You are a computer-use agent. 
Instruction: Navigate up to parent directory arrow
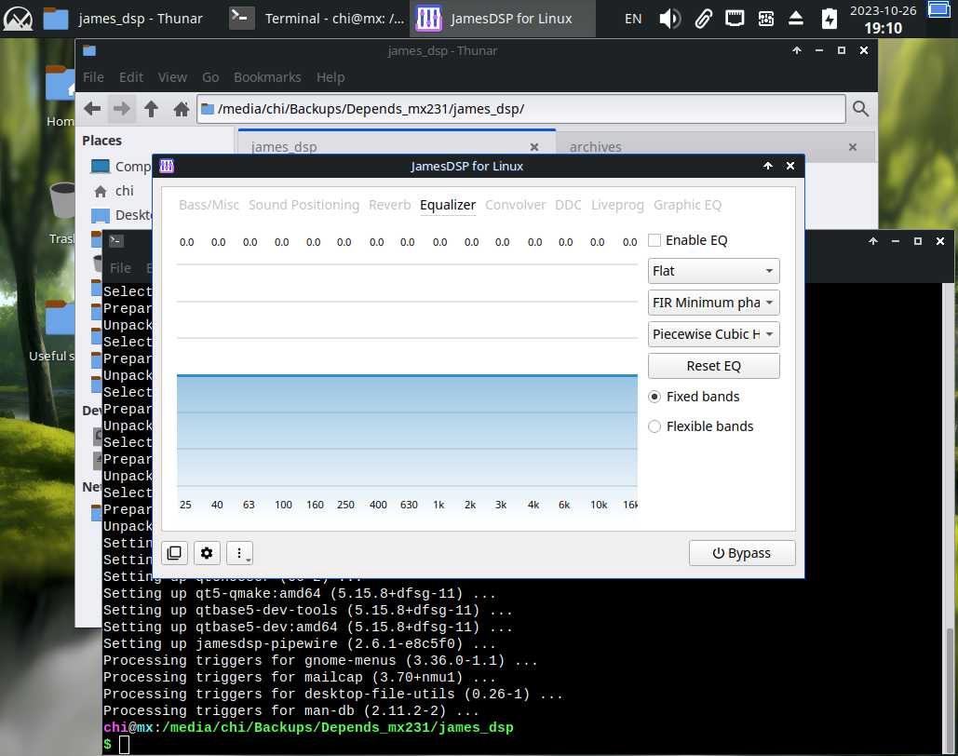[151, 109]
